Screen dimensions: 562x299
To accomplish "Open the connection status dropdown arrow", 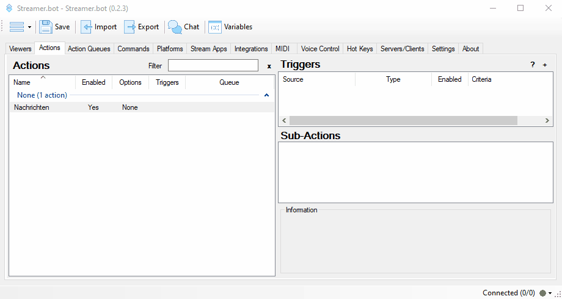I will pyautogui.click(x=550, y=294).
